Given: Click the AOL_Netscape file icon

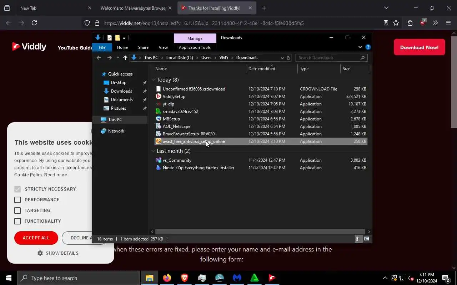Looking at the screenshot, I should click(x=159, y=126).
